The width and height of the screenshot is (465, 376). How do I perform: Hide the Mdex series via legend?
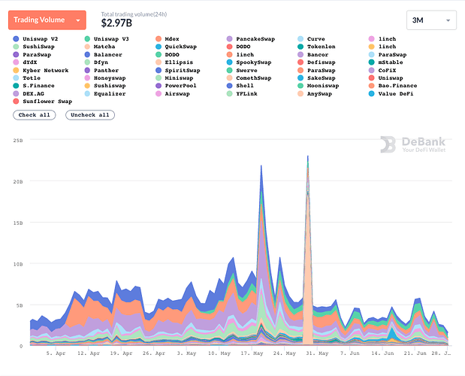click(x=168, y=39)
